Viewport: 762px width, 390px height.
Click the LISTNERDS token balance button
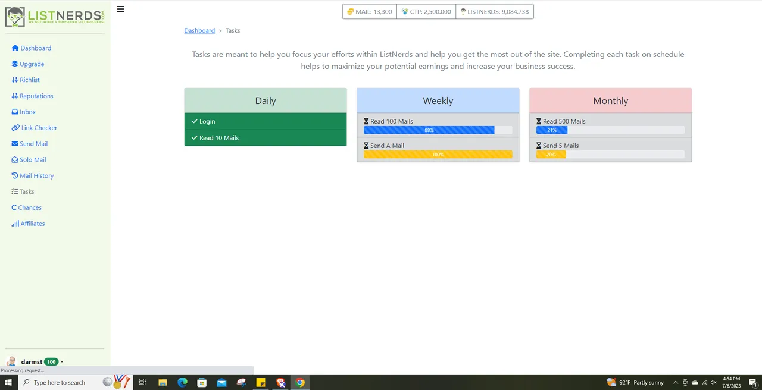pos(495,12)
